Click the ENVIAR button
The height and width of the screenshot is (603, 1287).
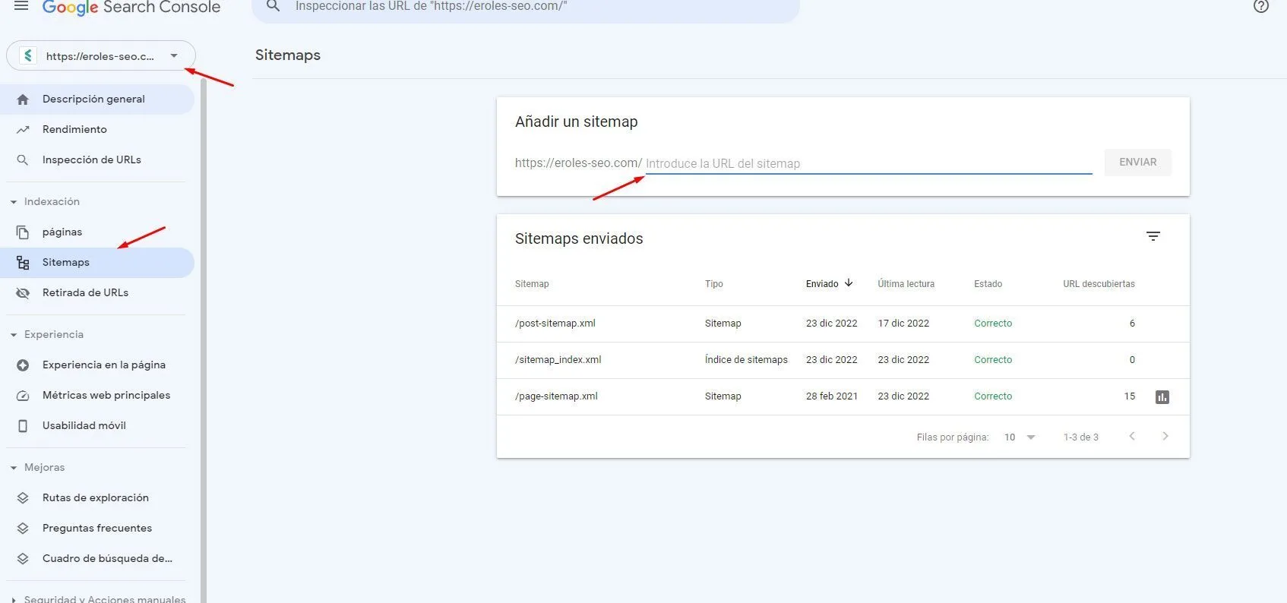[1138, 163]
